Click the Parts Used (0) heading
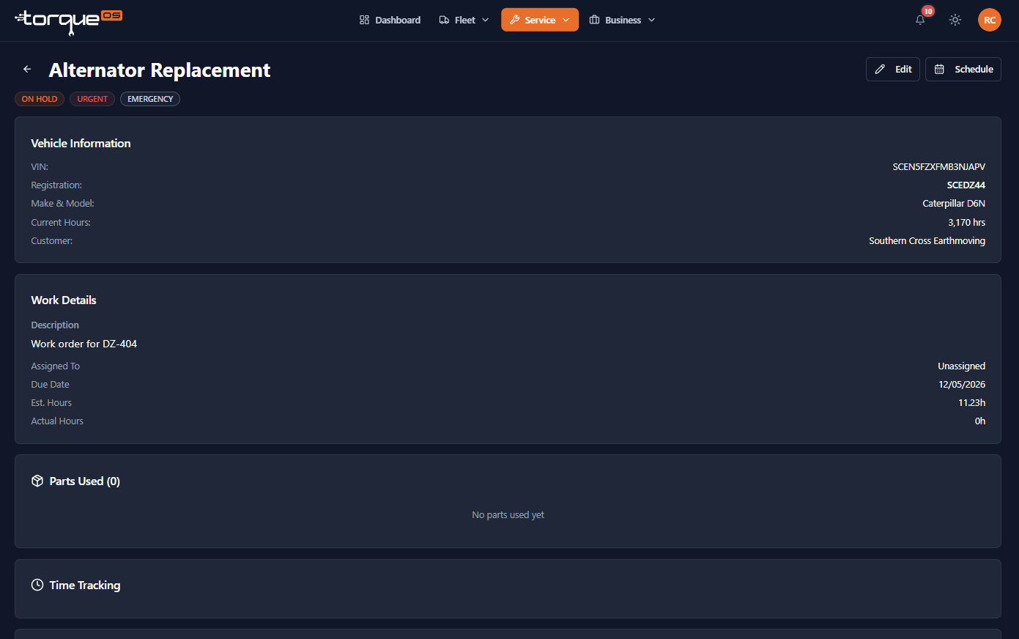This screenshot has height=639, width=1019. [84, 481]
